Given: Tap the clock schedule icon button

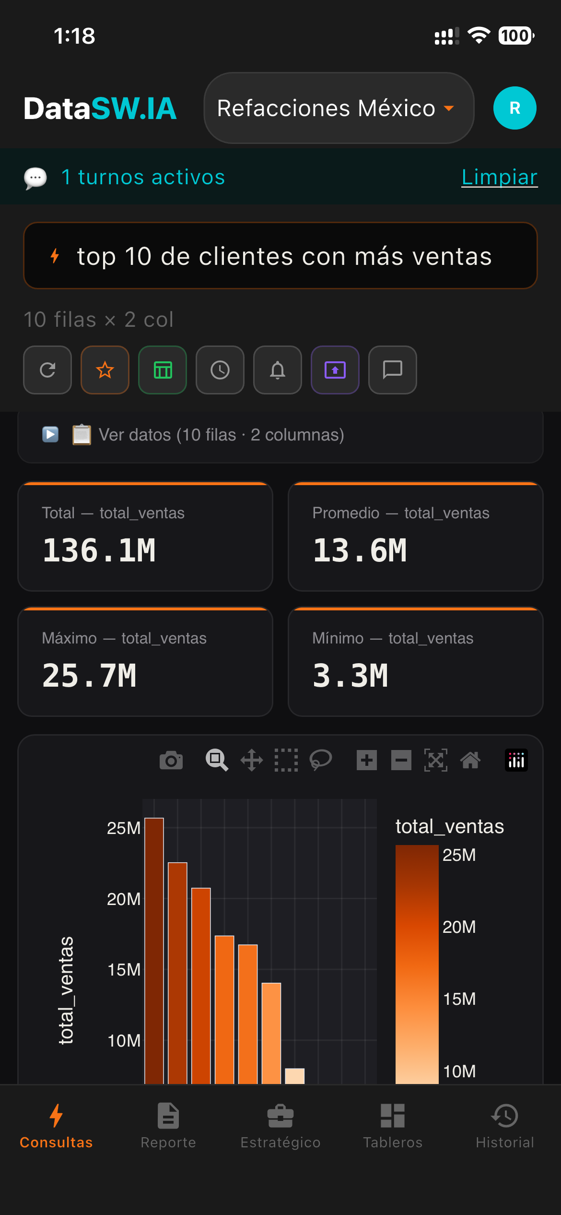Looking at the screenshot, I should coord(220,370).
